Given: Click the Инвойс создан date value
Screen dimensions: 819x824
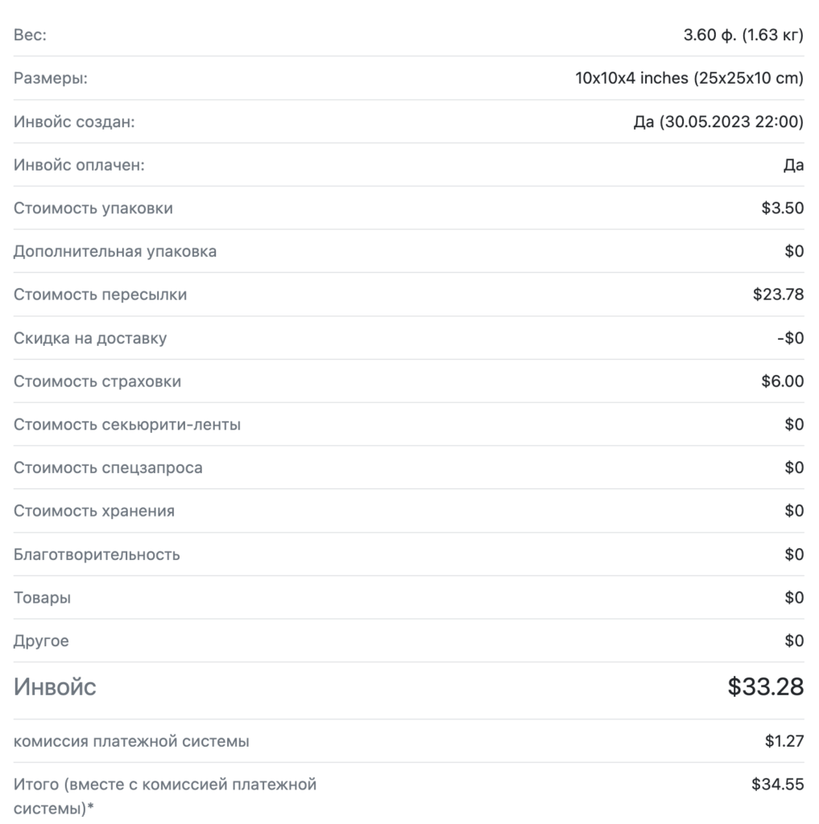Looking at the screenshot, I should pos(718,122).
